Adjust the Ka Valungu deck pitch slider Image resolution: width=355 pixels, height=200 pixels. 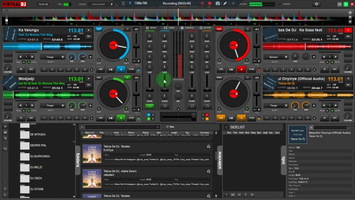pyautogui.click(x=136, y=46)
